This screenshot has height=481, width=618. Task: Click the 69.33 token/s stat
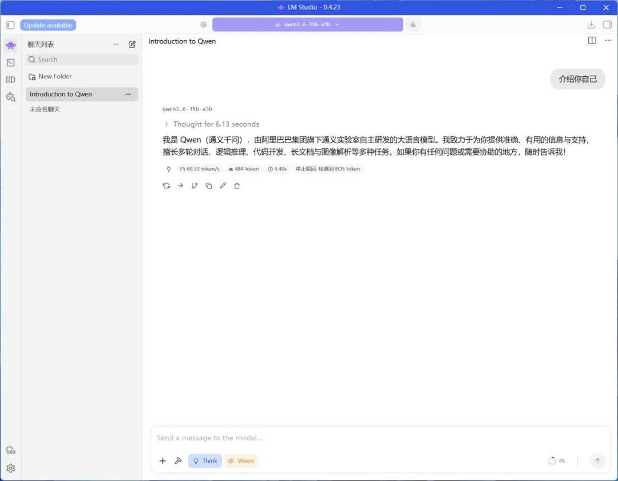pos(200,169)
